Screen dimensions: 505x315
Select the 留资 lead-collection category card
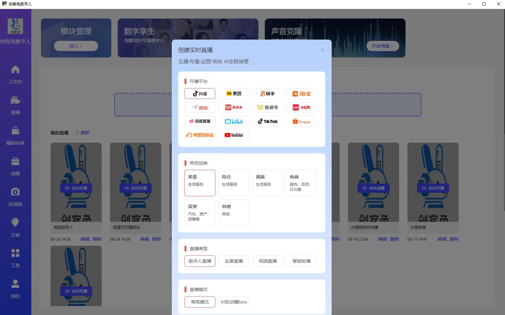tap(200, 213)
